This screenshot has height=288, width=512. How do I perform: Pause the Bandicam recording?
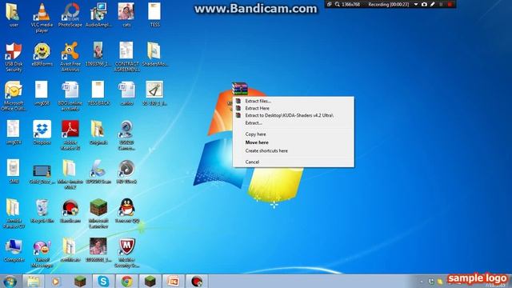(441, 5)
